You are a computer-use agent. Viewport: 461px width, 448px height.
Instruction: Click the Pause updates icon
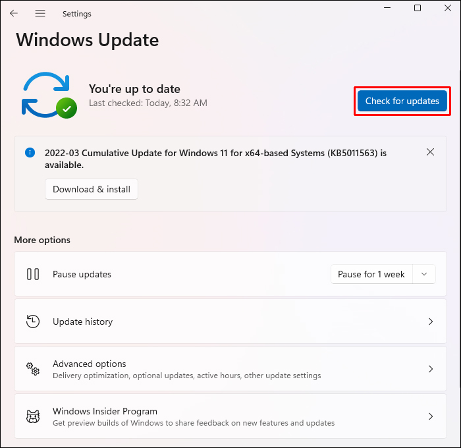(33, 274)
